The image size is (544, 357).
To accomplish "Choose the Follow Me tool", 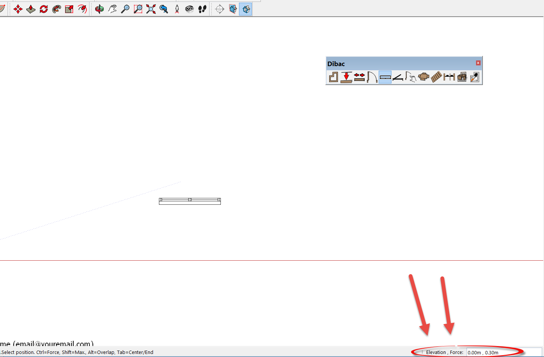I will pos(56,9).
